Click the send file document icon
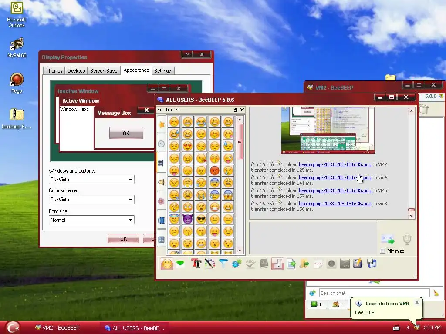 tap(291, 264)
